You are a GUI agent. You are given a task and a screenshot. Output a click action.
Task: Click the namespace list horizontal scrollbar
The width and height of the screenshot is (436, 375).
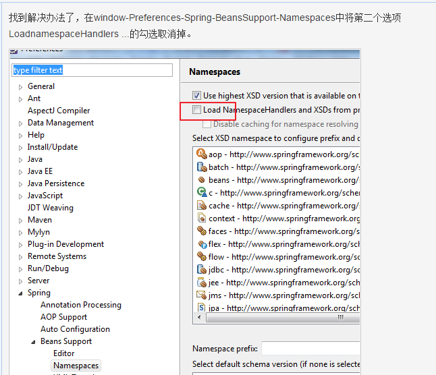(283, 317)
